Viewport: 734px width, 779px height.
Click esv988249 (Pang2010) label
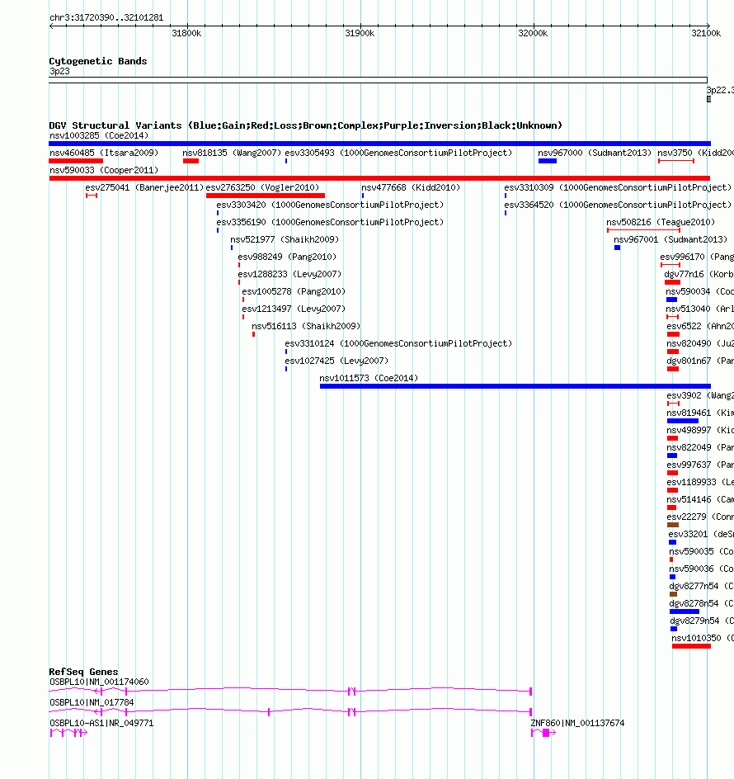(287, 257)
